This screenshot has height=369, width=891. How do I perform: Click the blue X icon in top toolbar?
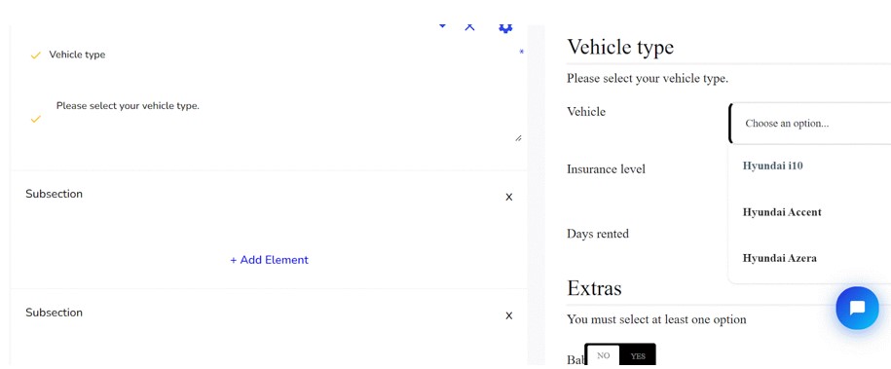469,26
